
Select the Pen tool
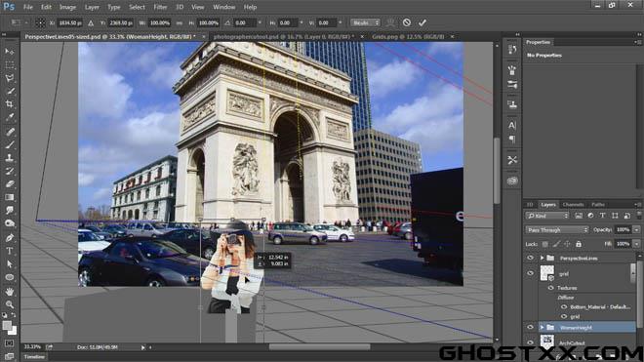(x=10, y=237)
